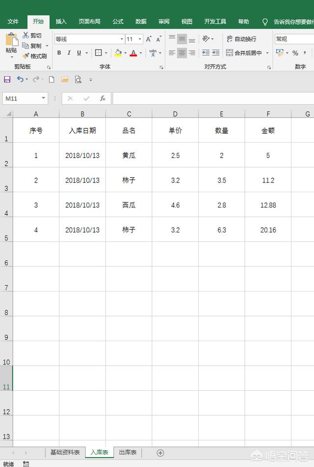Image resolution: width=314 pixels, height=467 pixels.
Task: Click the Tell Me lightbulb icon
Action: (265, 22)
